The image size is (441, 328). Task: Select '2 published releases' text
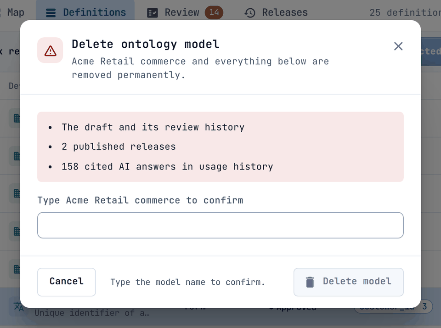point(119,147)
